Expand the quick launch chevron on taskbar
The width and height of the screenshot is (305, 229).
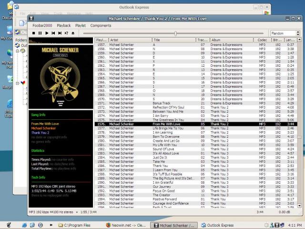point(51,225)
